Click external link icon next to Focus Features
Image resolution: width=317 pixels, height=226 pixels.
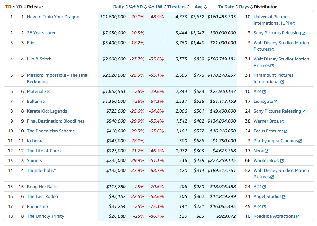[x=286, y=131]
